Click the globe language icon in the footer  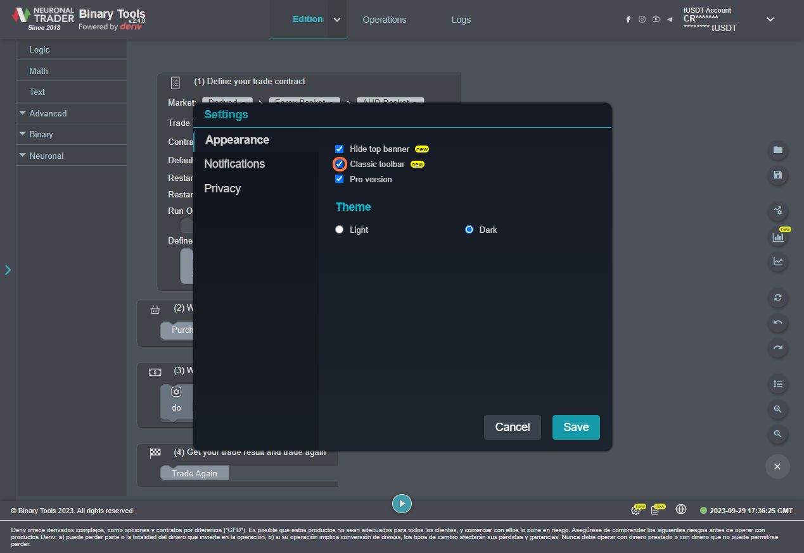coord(681,509)
